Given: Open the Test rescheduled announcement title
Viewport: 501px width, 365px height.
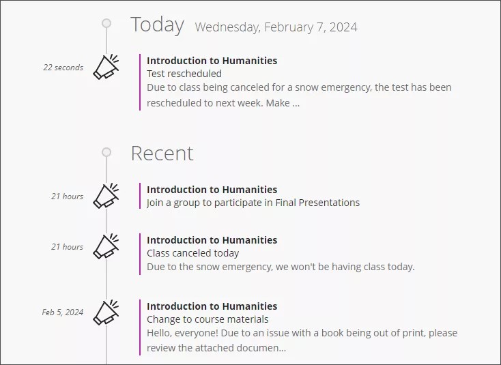Looking at the screenshot, I should pos(184,74).
